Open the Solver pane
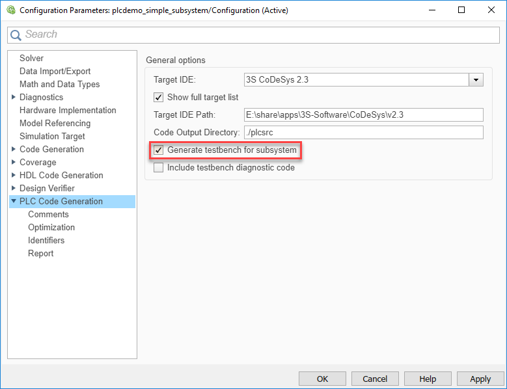The image size is (507, 389). [x=31, y=58]
